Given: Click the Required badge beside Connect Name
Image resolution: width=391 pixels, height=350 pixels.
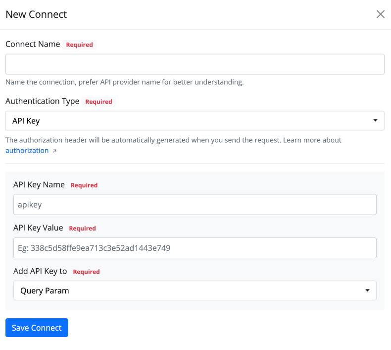Looking at the screenshot, I should click(x=79, y=45).
